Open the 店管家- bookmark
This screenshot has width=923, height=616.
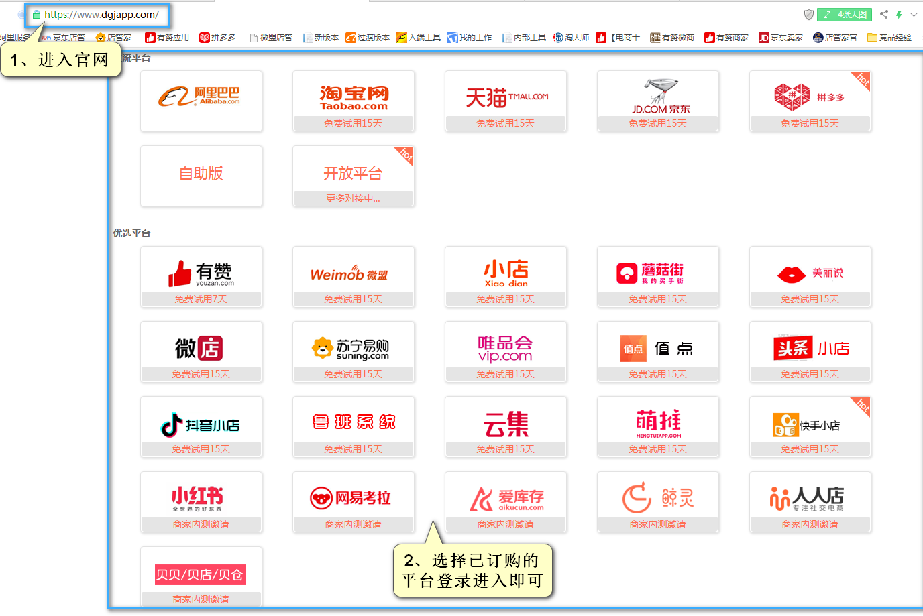[115, 38]
